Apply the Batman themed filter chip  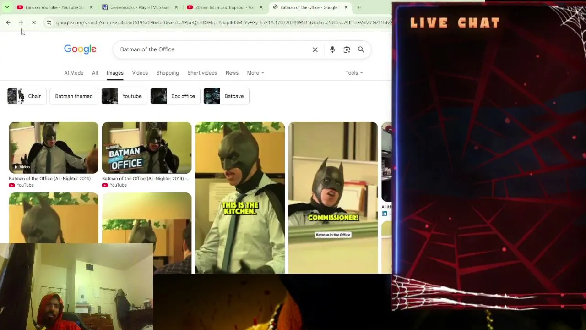(x=74, y=96)
